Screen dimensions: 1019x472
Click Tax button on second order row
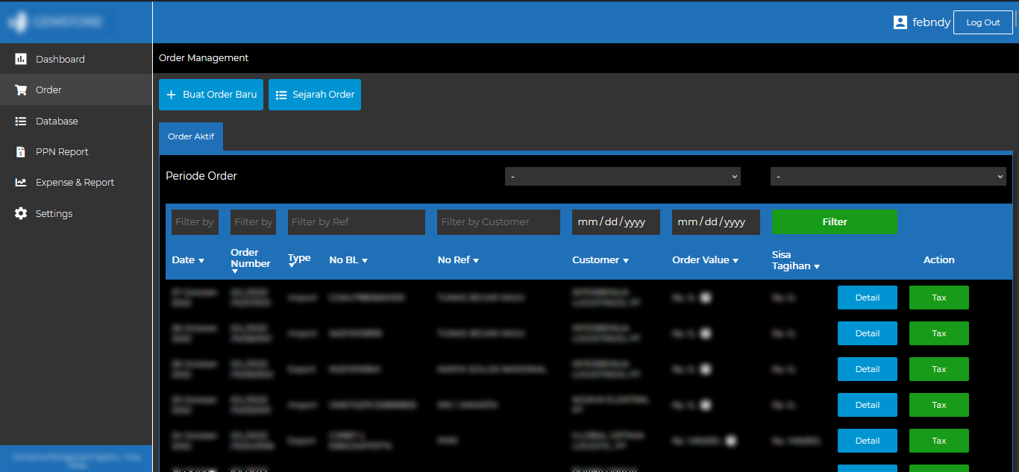click(x=938, y=333)
